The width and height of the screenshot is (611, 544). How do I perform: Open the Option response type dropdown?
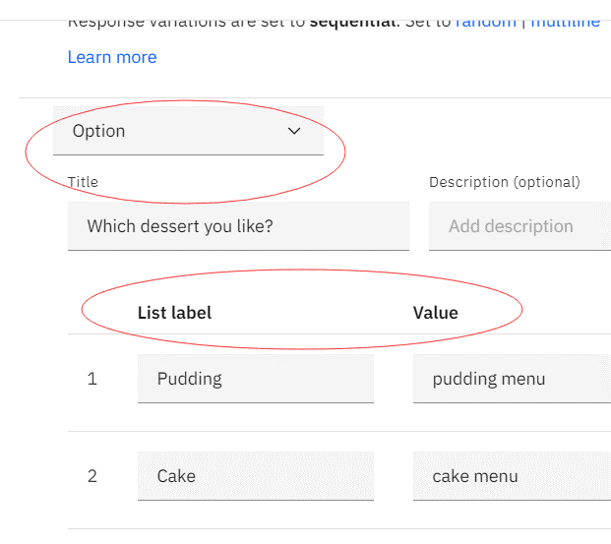point(187,131)
